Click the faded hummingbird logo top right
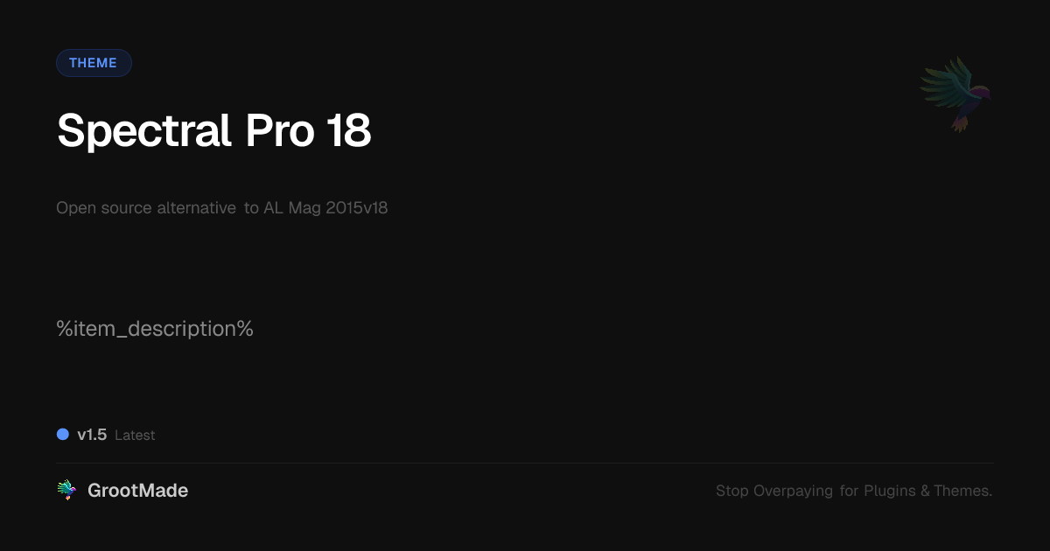The height and width of the screenshot is (551, 1050). pyautogui.click(x=955, y=94)
